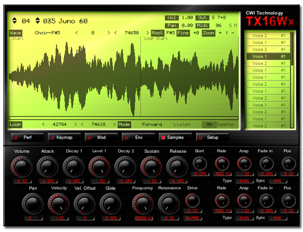Click the Pan label in display

tap(172, 25)
